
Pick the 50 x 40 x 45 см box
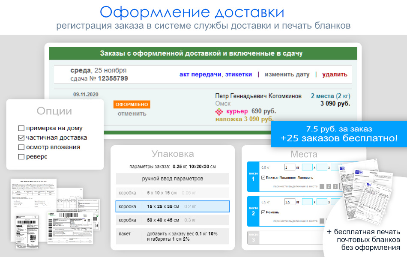click(173, 220)
